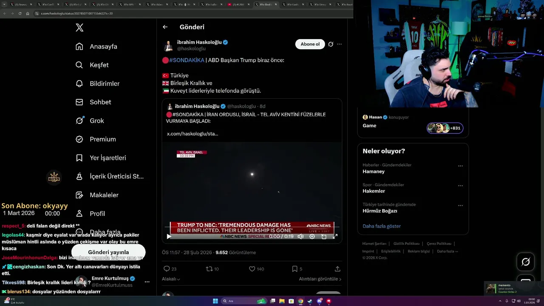Open Hizmet Şartları footer link
Viewport: 544px width, 306px height.
[x=374, y=244]
